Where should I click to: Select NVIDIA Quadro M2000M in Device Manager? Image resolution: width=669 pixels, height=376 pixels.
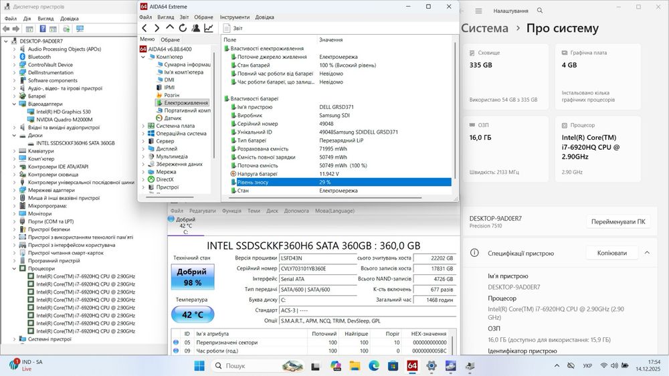click(60, 120)
